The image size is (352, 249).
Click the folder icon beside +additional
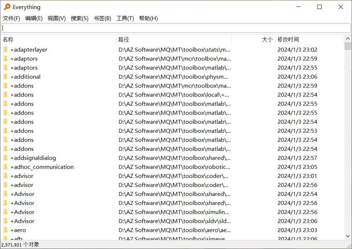(6, 77)
